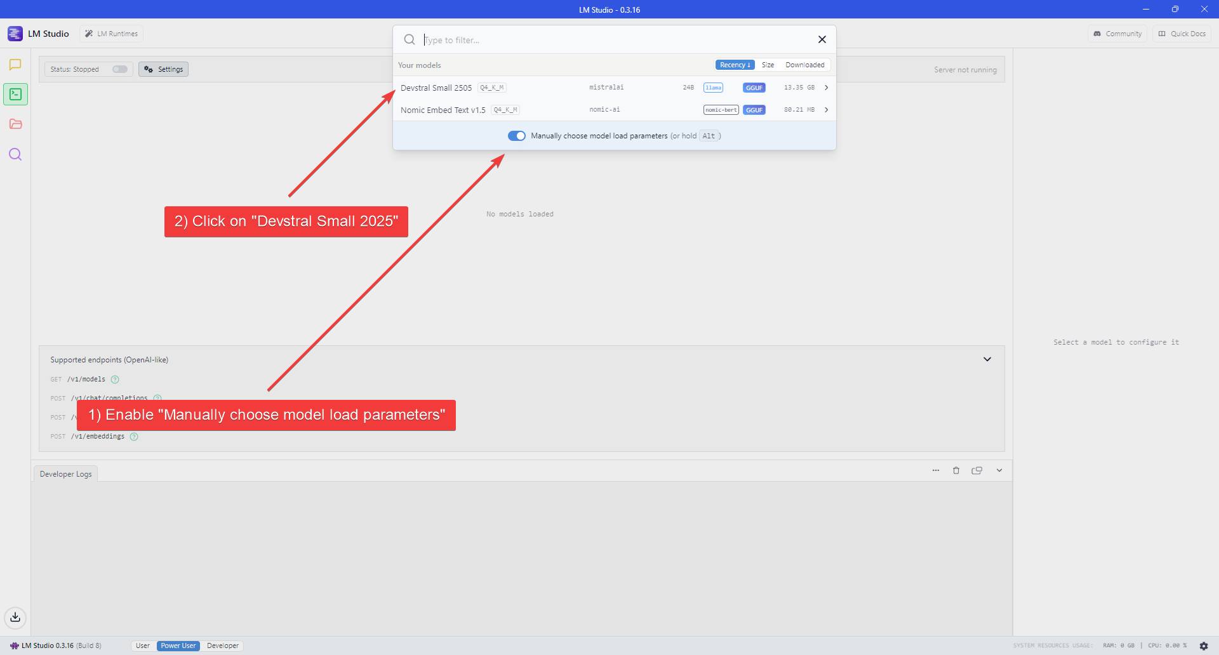The width and height of the screenshot is (1219, 655).
Task: Select the Nomic Embed Text v1.5 model
Action: pos(614,110)
